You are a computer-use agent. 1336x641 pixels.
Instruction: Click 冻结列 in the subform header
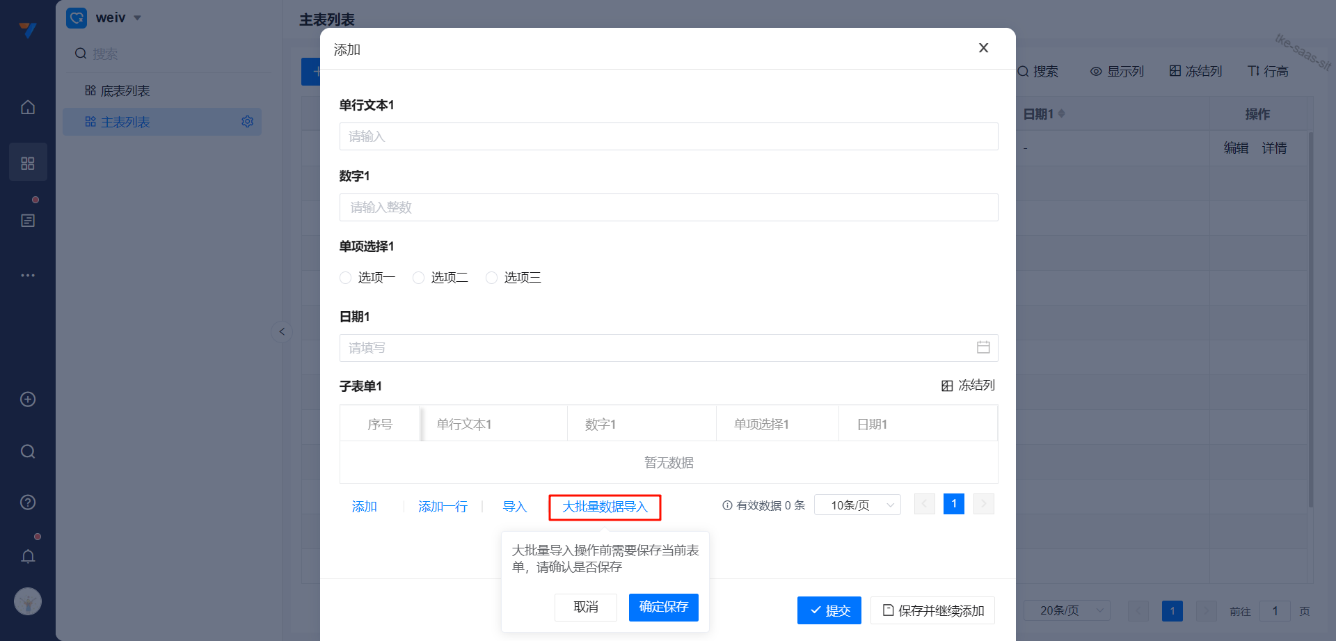[968, 386]
